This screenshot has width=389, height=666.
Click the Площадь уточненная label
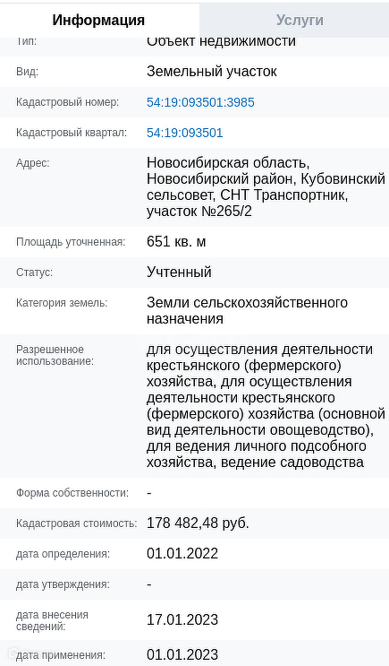(71, 242)
